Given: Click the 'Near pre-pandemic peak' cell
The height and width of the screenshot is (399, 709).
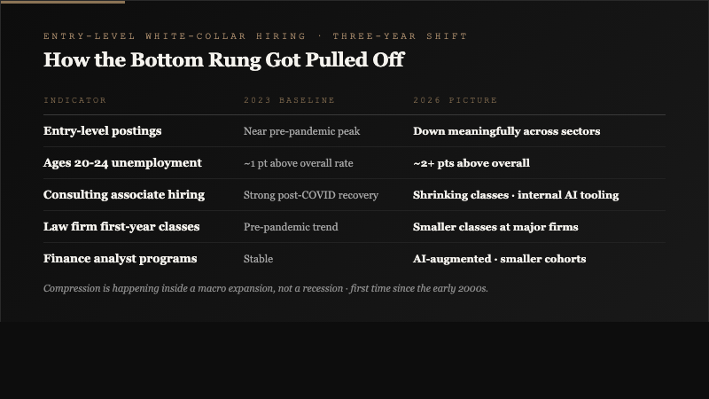Looking at the screenshot, I should (301, 131).
